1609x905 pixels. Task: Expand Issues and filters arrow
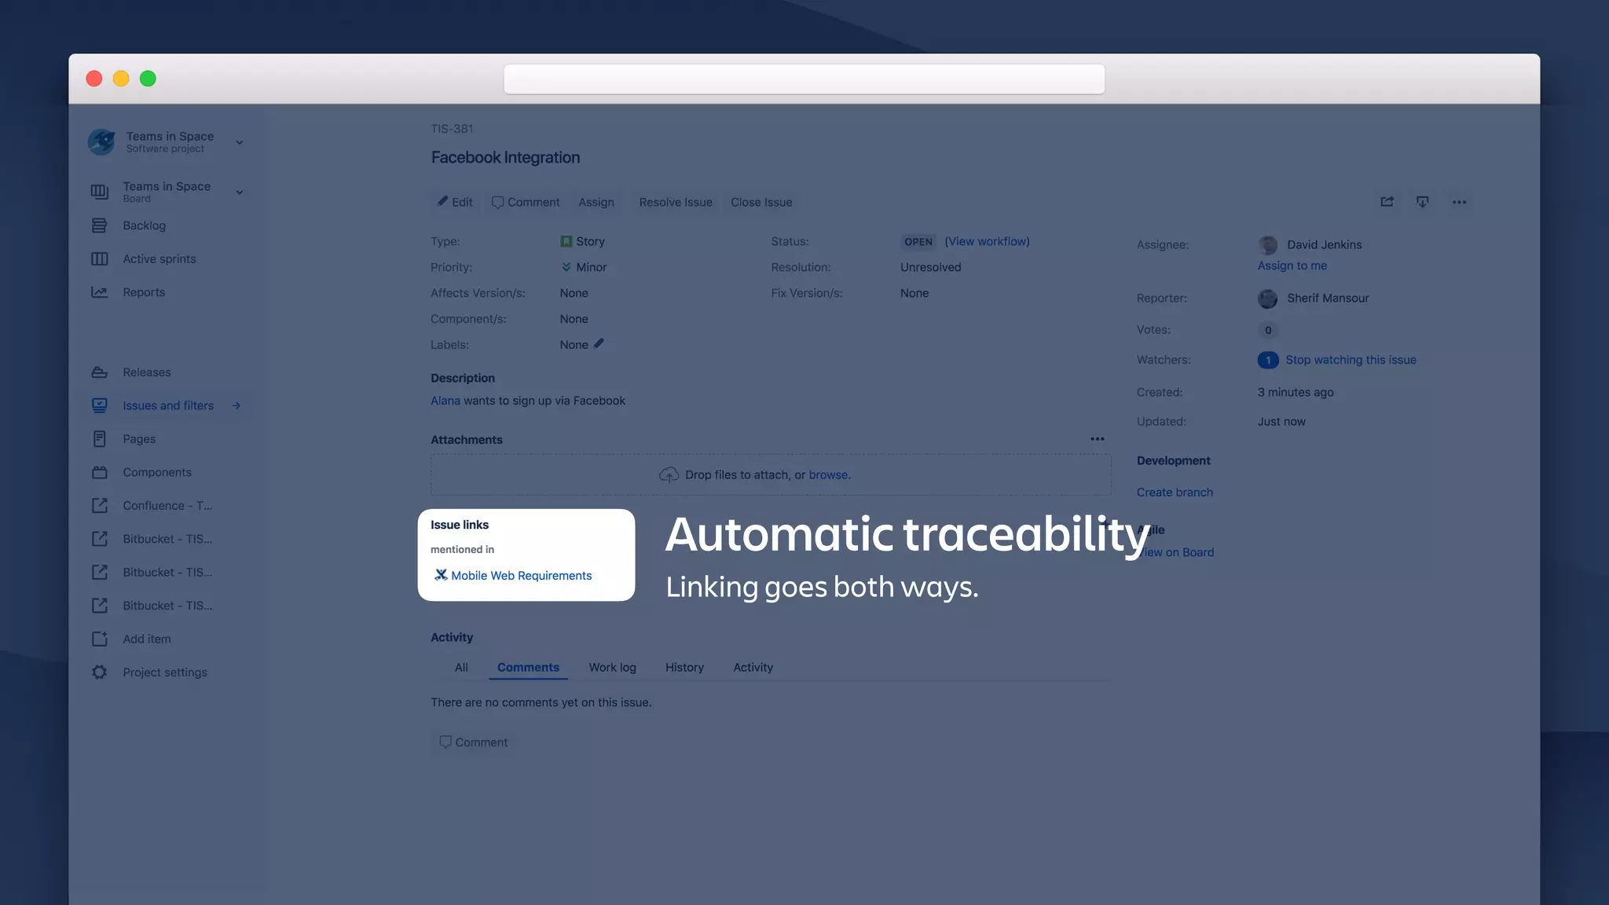(x=236, y=405)
